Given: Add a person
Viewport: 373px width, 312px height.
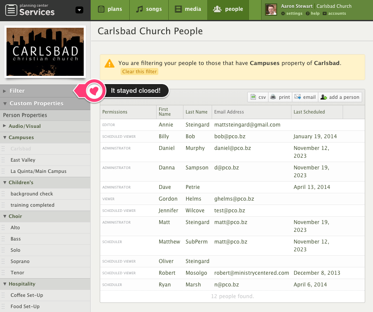Looking at the screenshot, I should click(340, 97).
